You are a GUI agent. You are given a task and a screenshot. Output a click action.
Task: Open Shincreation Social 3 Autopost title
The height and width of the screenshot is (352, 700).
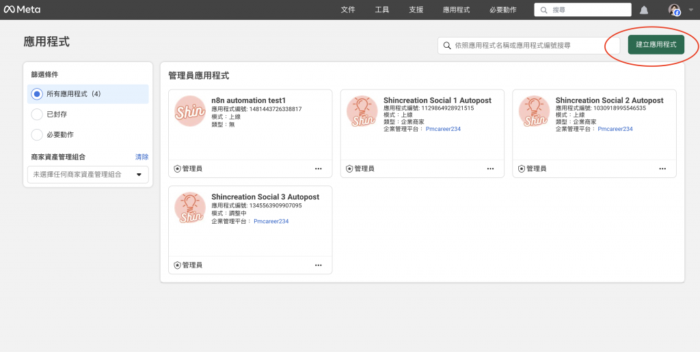click(x=265, y=197)
